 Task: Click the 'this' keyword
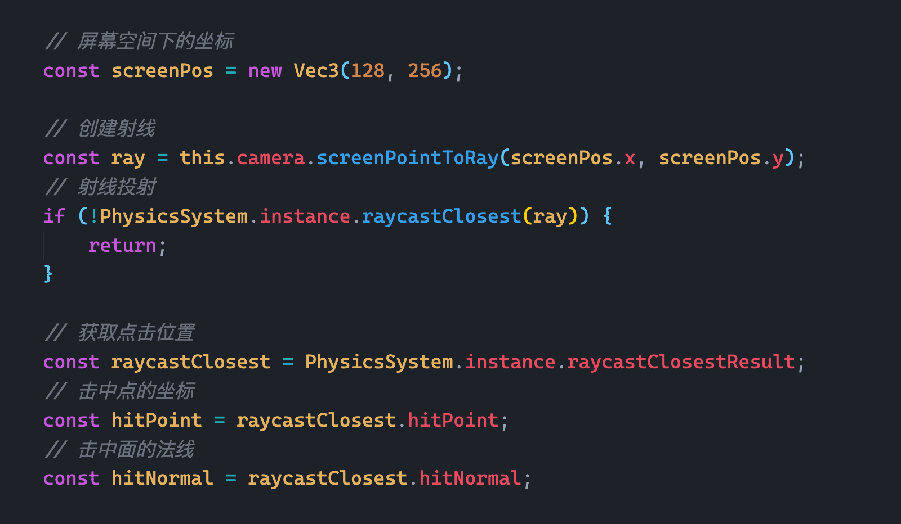(202, 158)
